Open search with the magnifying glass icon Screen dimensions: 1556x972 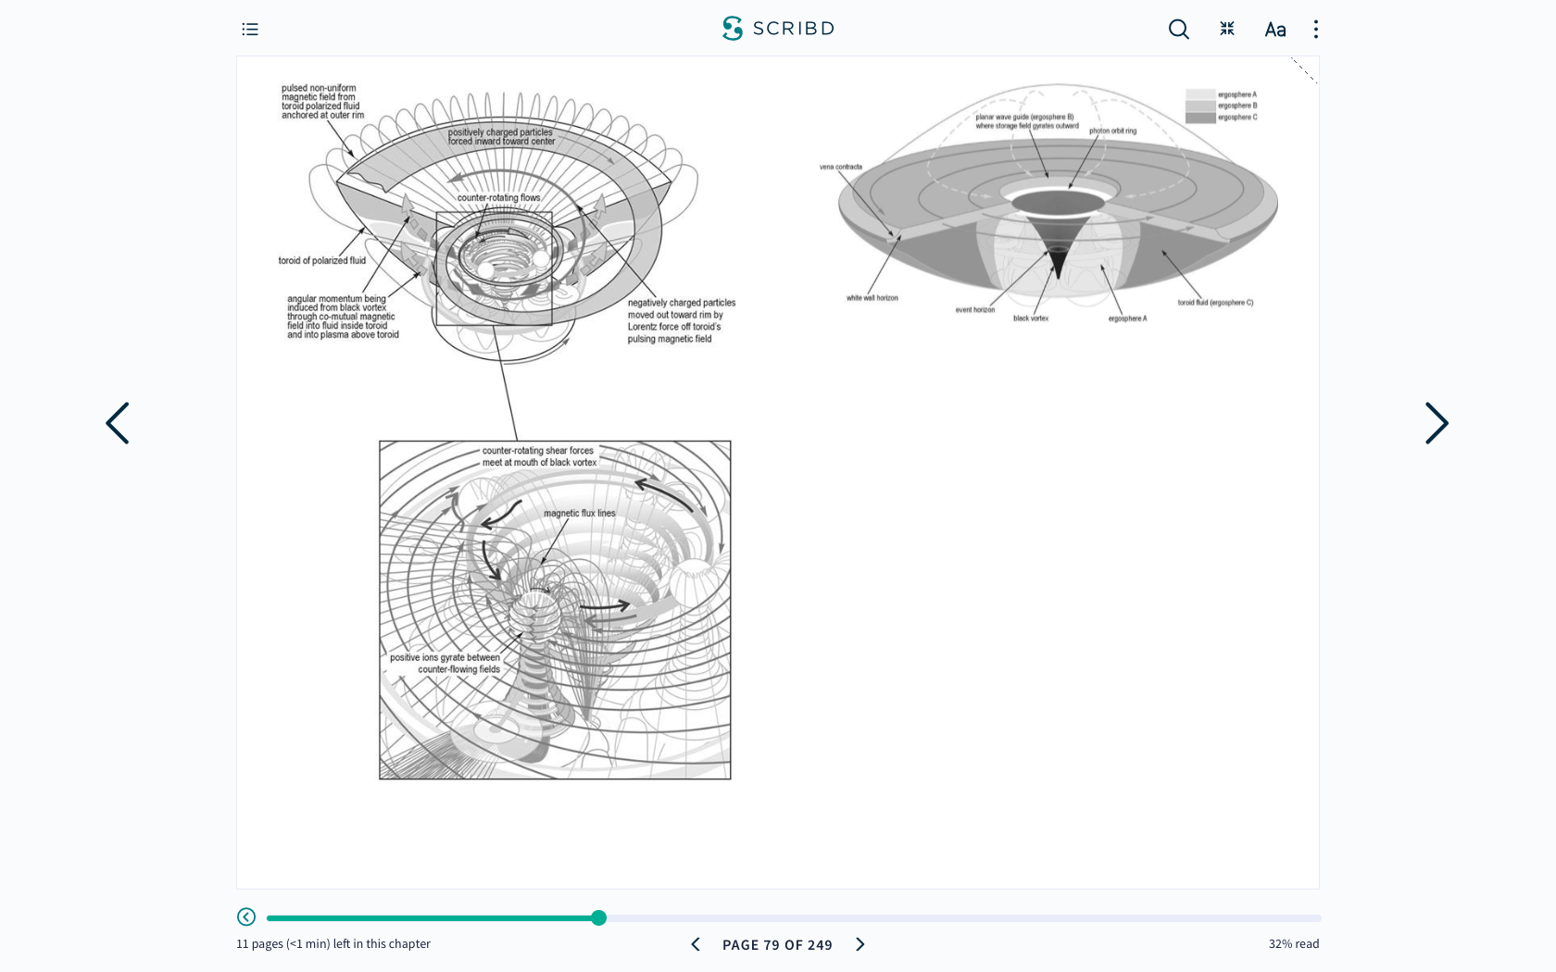[x=1178, y=30]
